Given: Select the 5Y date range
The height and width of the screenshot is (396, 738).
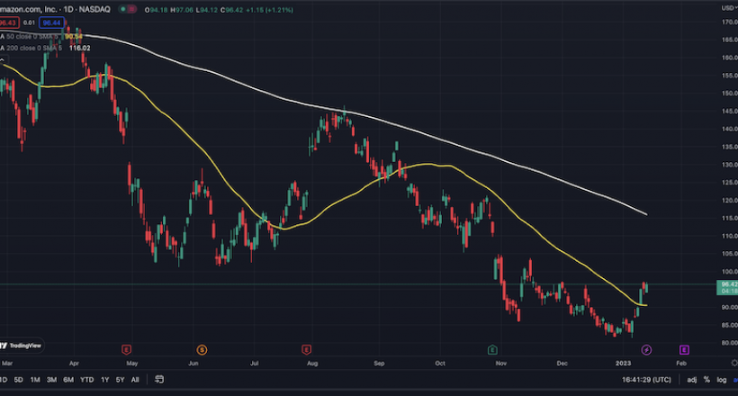Looking at the screenshot, I should [120, 380].
